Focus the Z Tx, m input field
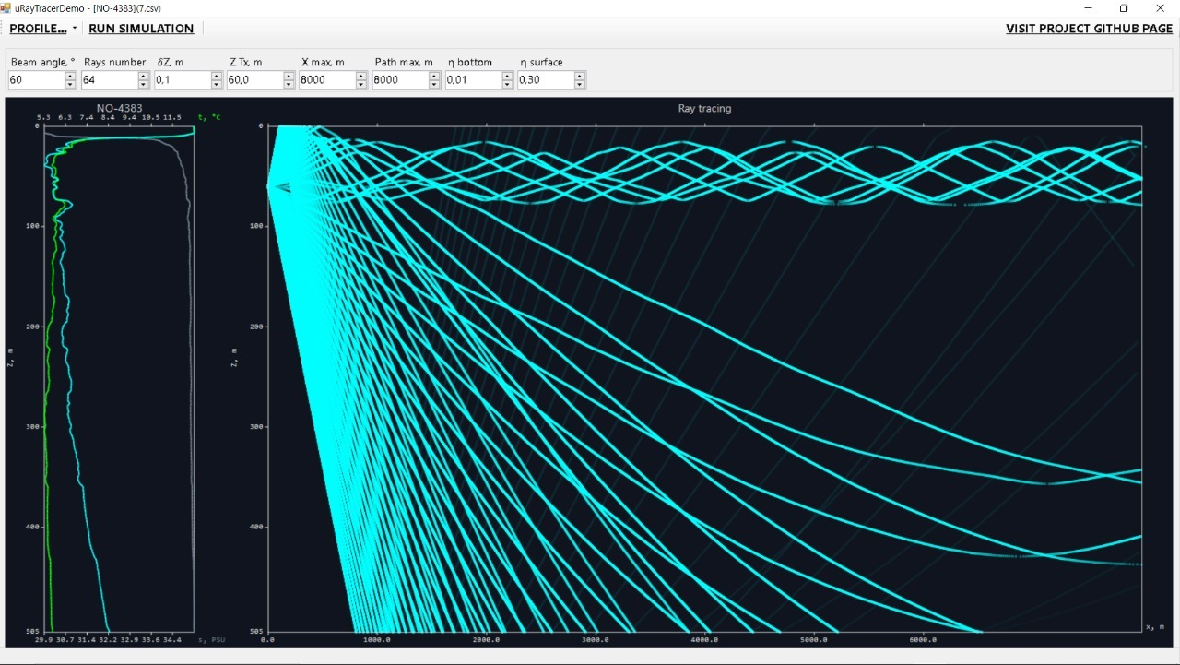The height and width of the screenshot is (665, 1180). (254, 80)
